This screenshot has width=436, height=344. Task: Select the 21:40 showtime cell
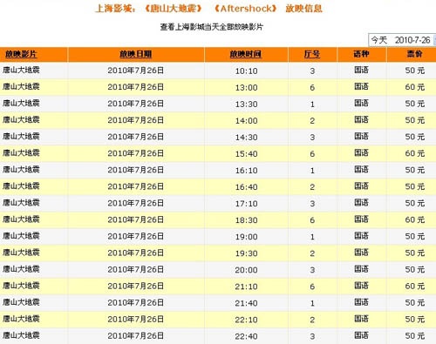(246, 303)
